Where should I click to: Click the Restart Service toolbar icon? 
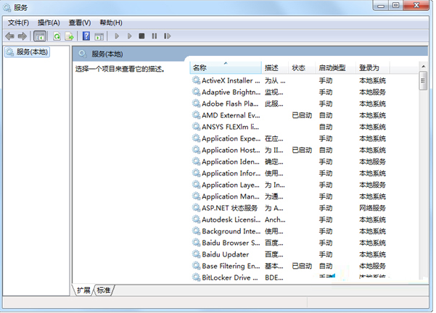click(168, 36)
